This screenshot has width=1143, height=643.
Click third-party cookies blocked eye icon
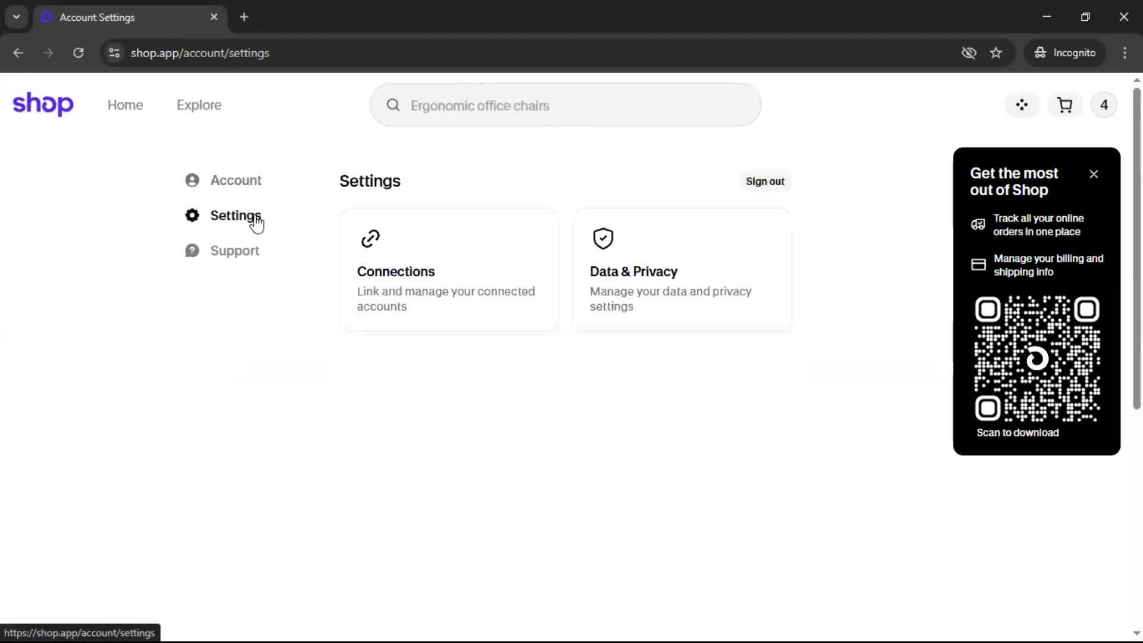click(x=969, y=53)
